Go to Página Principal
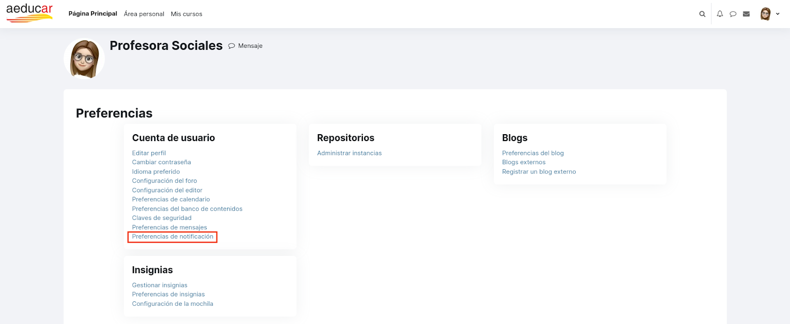The height and width of the screenshot is (324, 790). pyautogui.click(x=93, y=14)
